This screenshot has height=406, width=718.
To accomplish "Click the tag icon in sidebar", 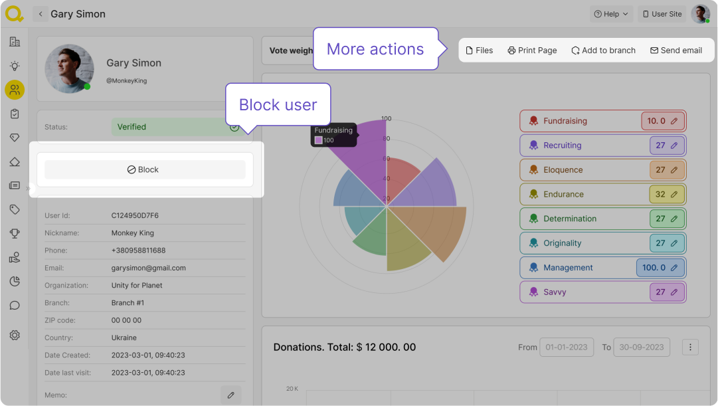I will click(x=15, y=209).
